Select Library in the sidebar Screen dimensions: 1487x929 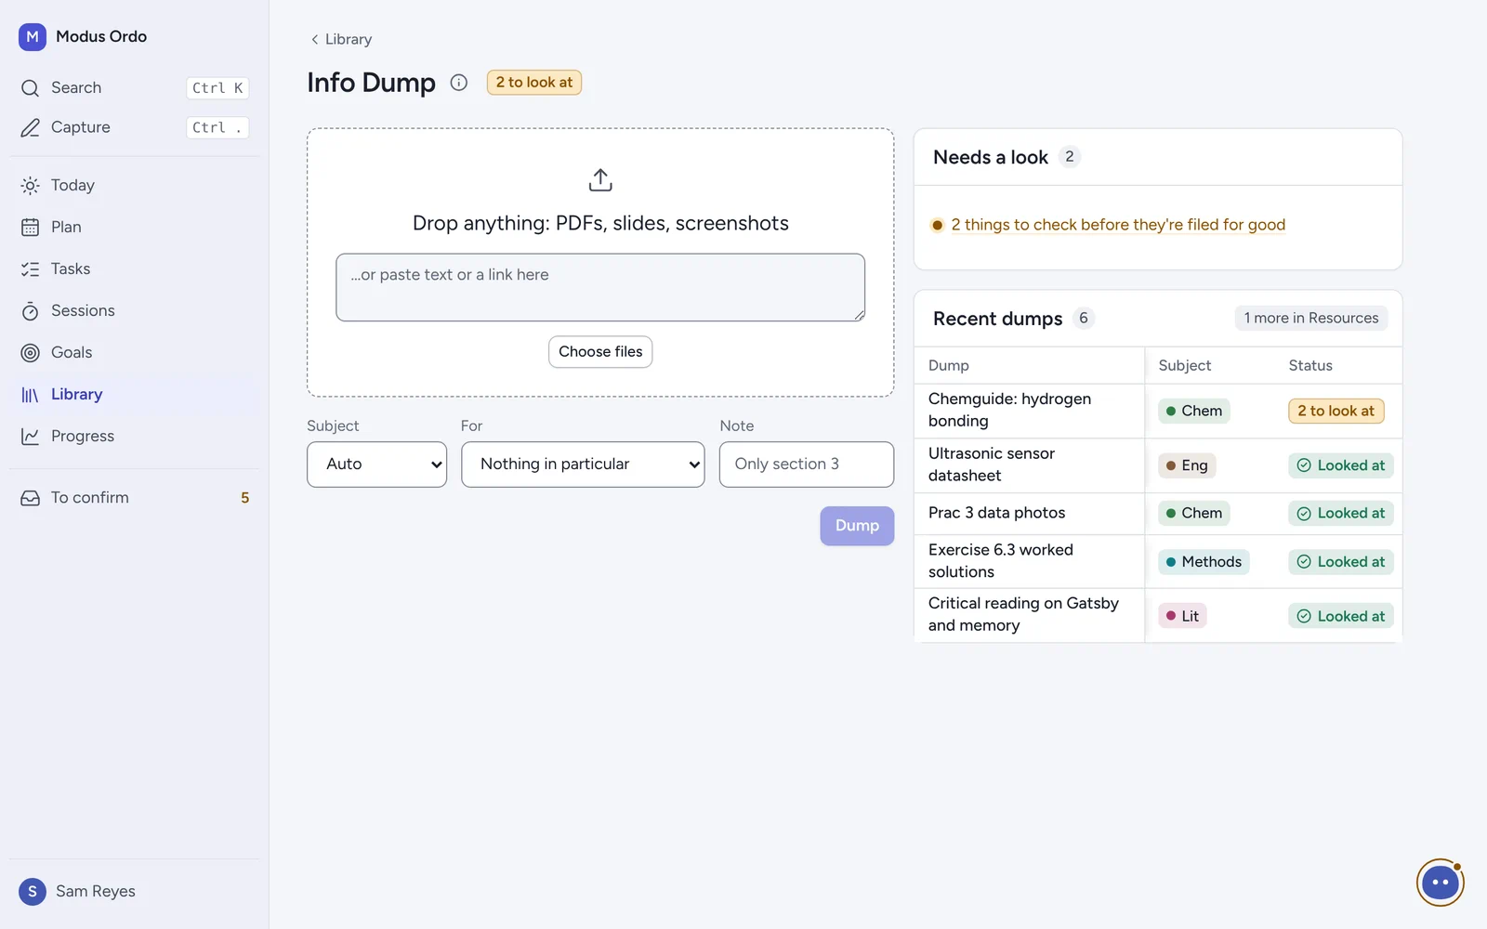(135, 394)
